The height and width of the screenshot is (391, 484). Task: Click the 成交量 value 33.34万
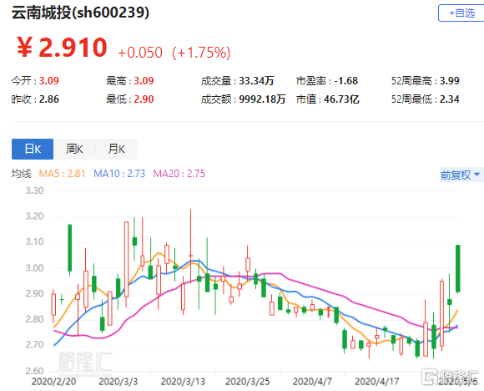pos(256,81)
